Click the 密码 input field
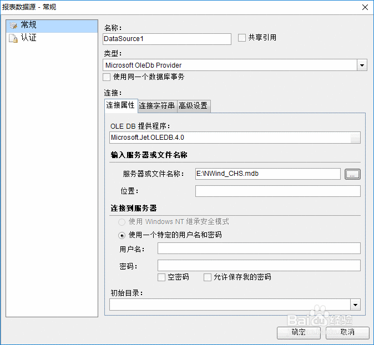The image size is (374, 345). pyautogui.click(x=259, y=265)
